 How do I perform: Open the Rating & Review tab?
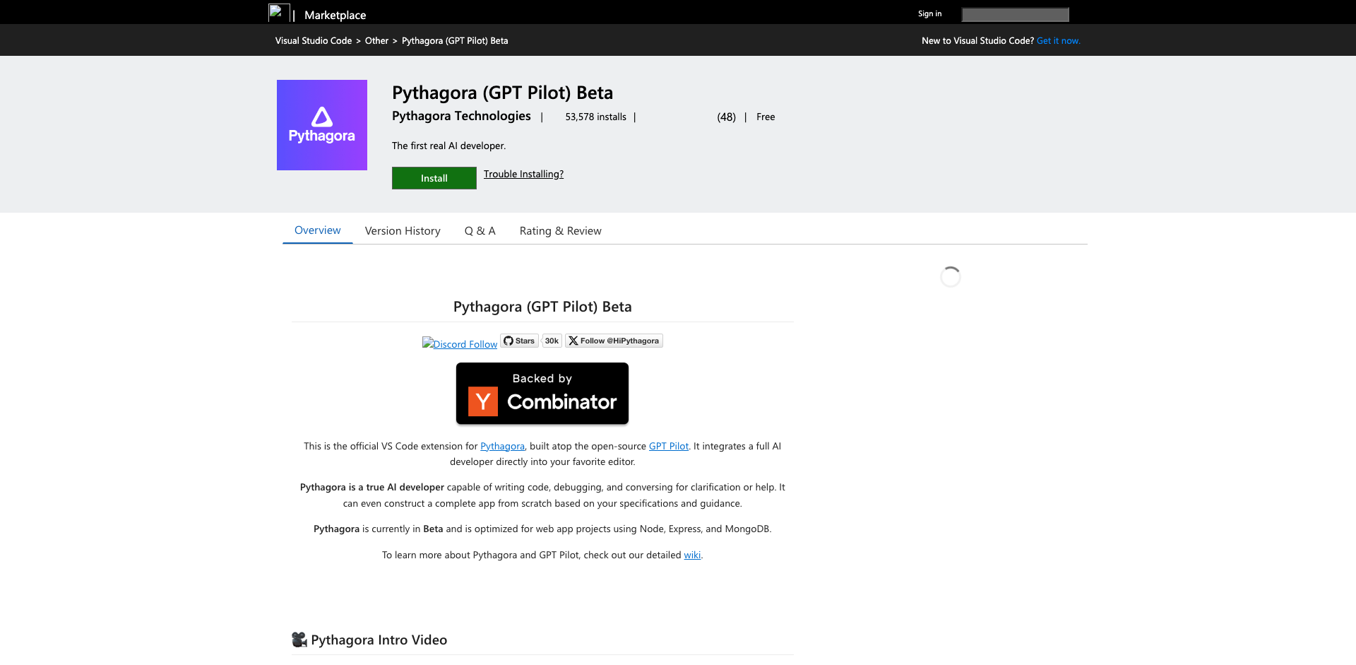(x=561, y=231)
